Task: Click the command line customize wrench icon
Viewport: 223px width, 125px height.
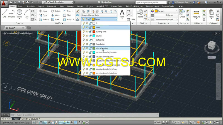Action: 8,115
